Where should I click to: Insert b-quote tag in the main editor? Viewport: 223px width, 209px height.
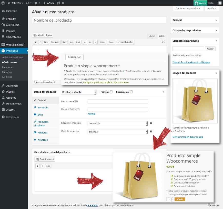(x=55, y=42)
